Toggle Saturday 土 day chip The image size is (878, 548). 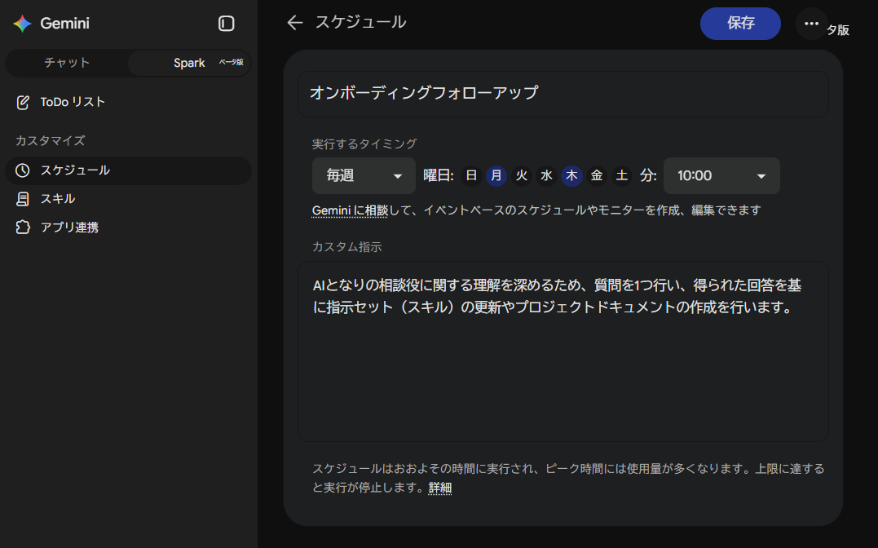coord(621,176)
